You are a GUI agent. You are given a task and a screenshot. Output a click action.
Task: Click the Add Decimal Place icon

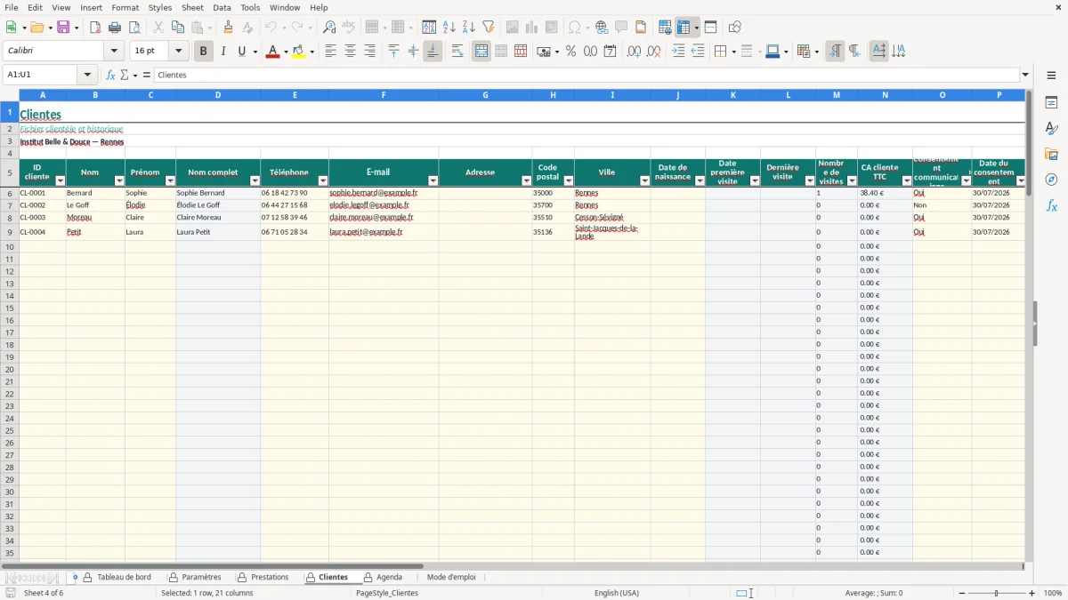coord(634,52)
